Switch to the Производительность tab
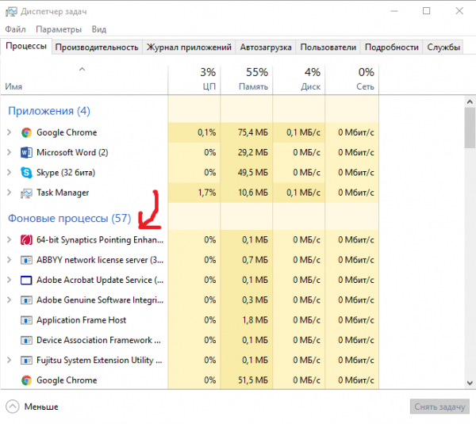The width and height of the screenshot is (476, 424). point(97,48)
